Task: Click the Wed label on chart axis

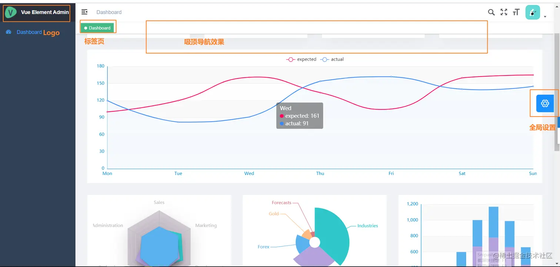Action: pyautogui.click(x=249, y=173)
